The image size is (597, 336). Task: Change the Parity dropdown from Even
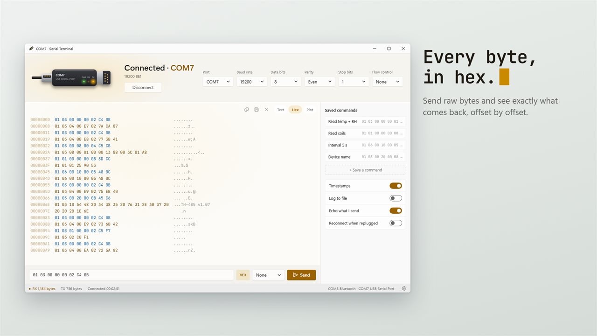(x=319, y=82)
